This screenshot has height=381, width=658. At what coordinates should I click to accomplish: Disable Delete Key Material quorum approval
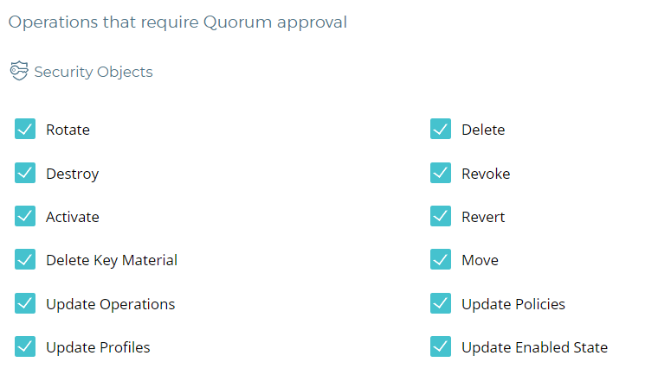25,260
